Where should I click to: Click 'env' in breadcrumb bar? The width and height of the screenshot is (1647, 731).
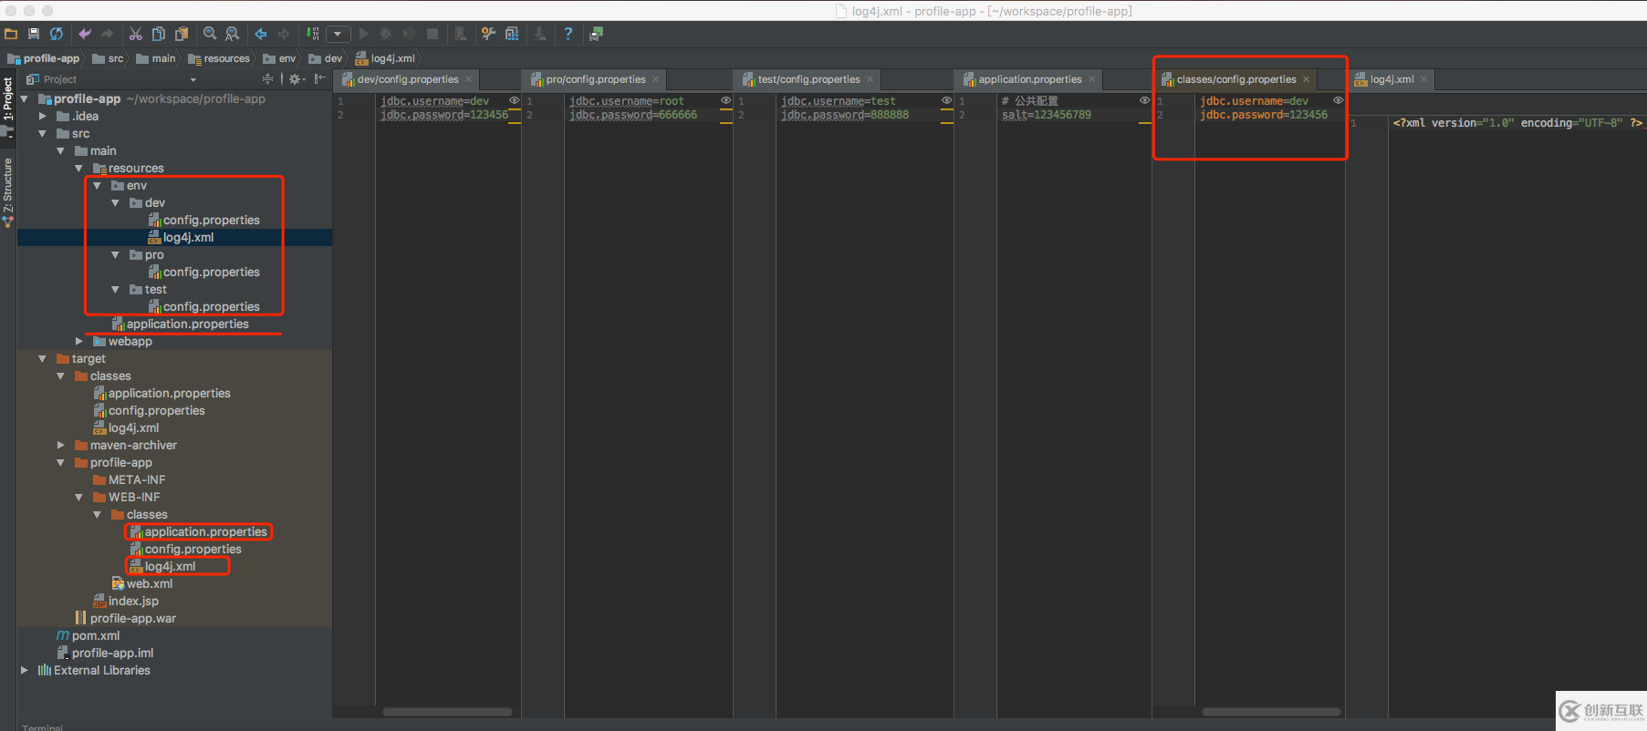pos(280,58)
